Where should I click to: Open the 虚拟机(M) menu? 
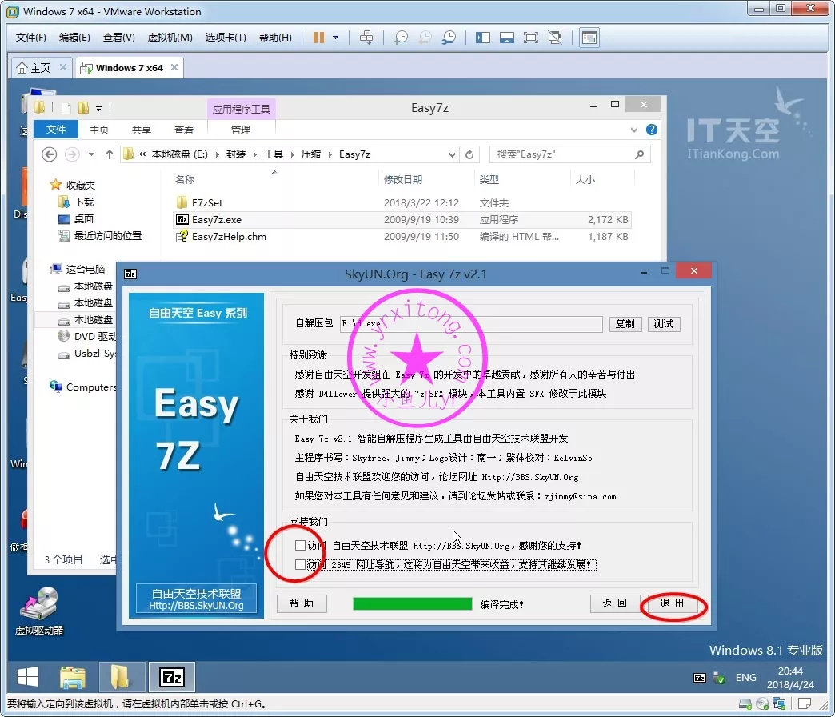pyautogui.click(x=170, y=38)
